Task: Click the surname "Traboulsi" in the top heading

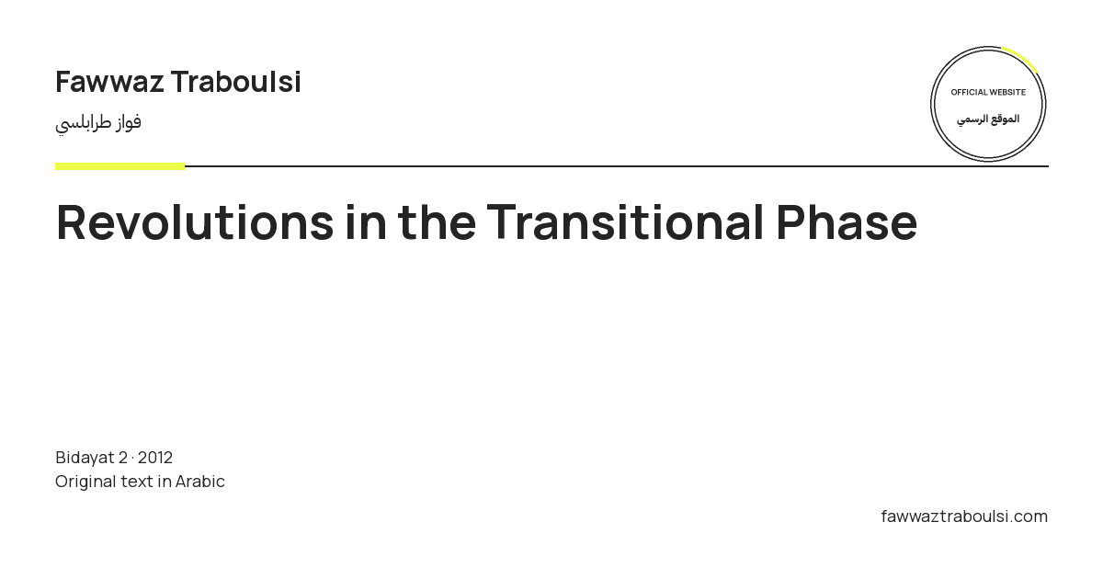Action: point(236,82)
